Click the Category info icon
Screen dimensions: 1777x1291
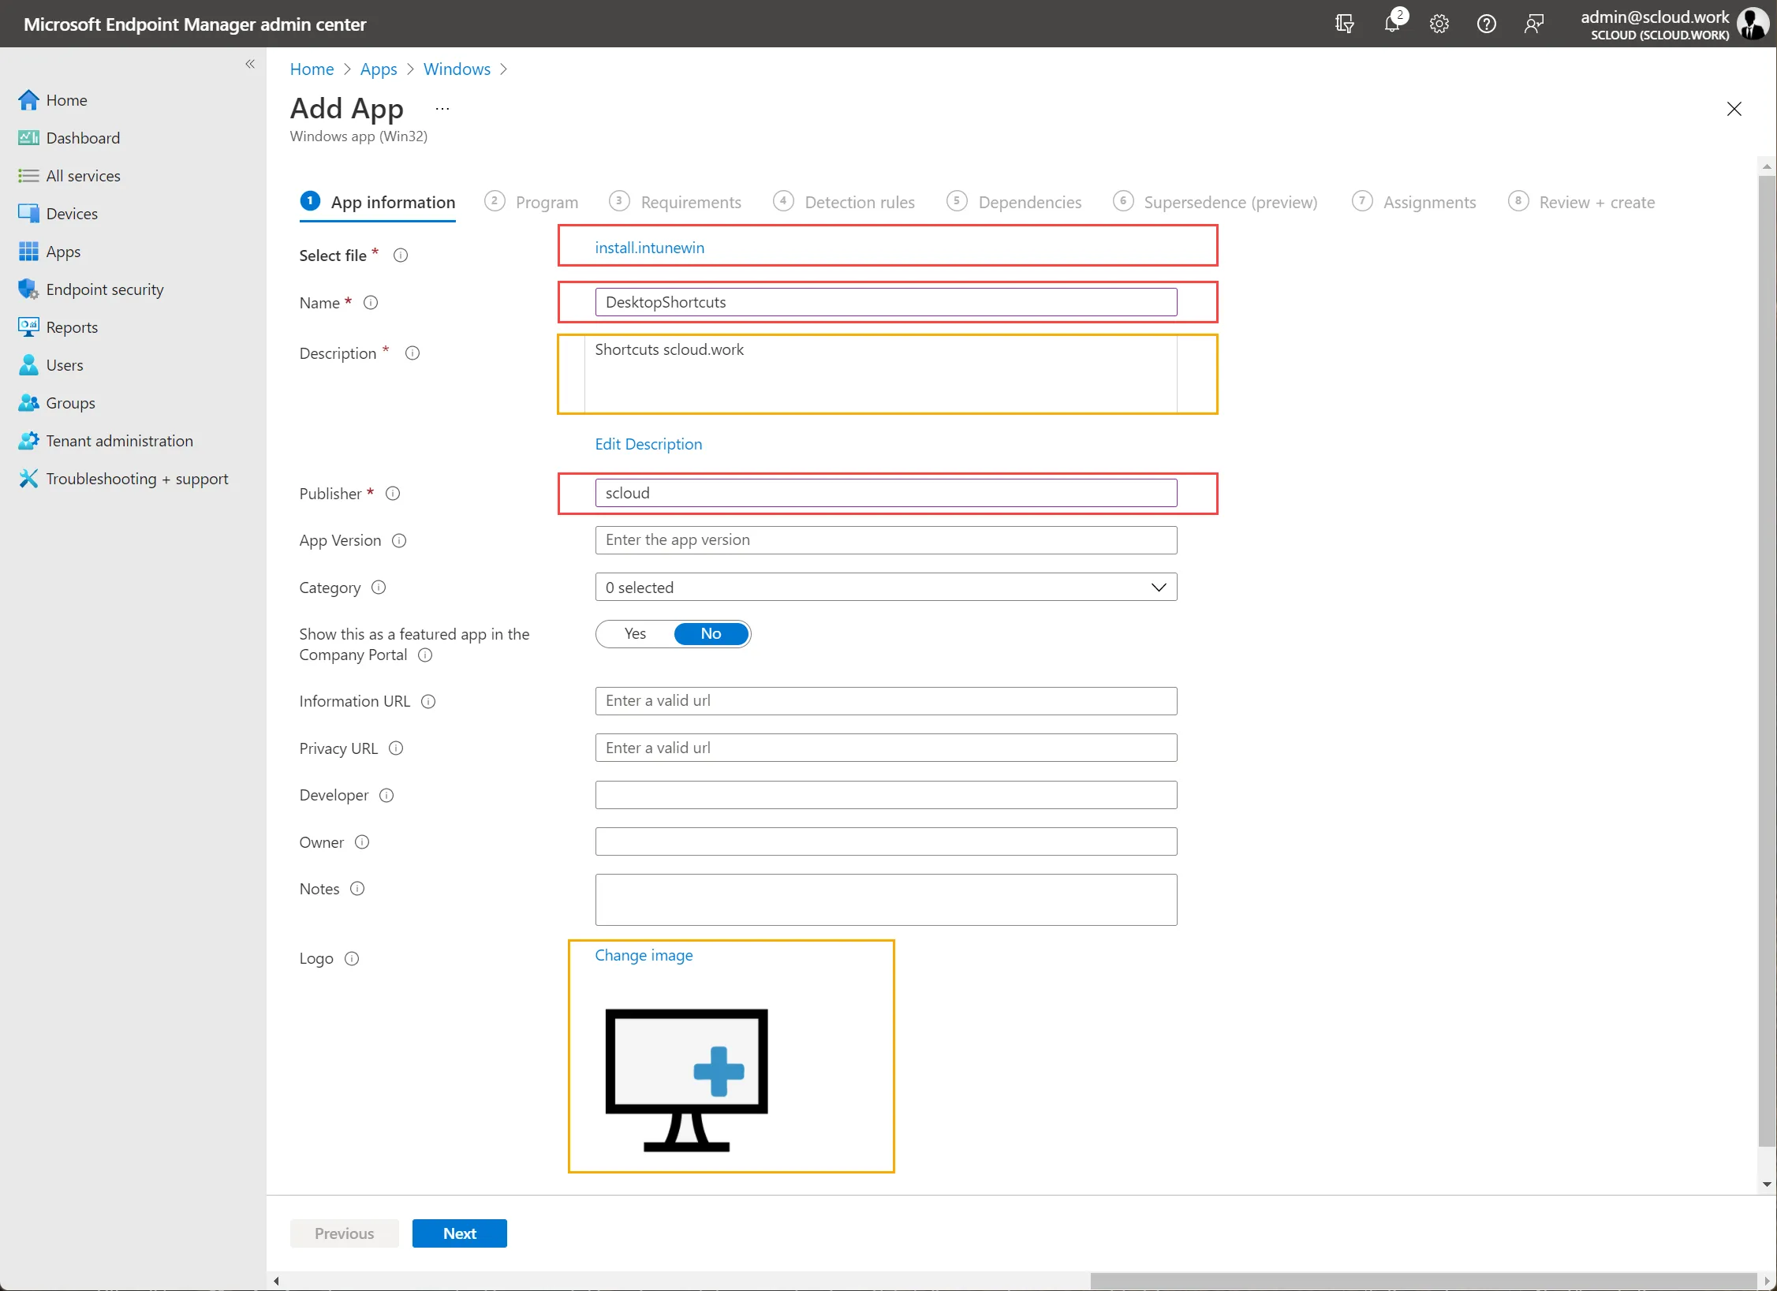[x=379, y=588]
